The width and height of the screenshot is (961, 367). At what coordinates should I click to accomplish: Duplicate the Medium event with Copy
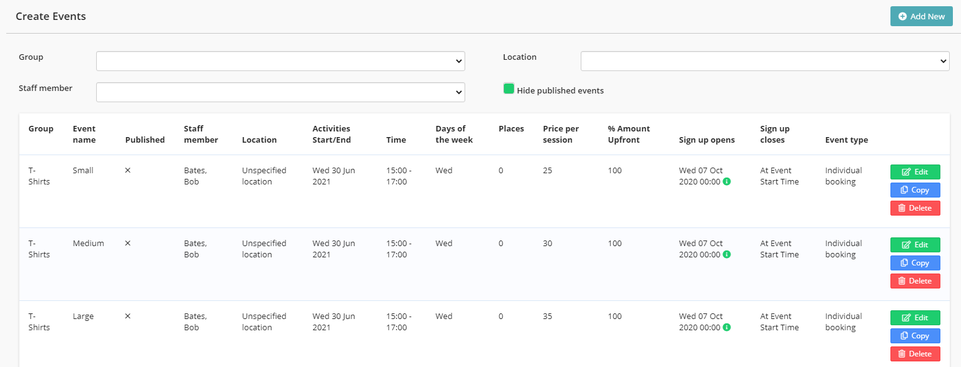click(x=915, y=263)
